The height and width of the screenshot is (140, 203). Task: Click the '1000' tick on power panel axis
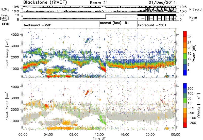point(15,68)
